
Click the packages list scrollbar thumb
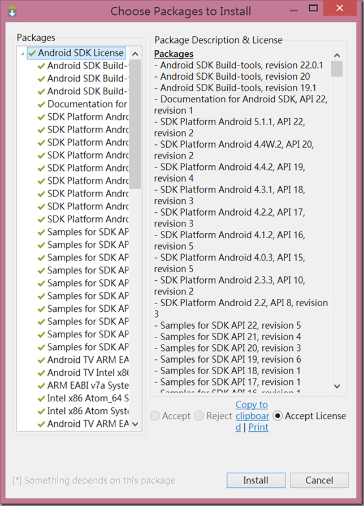135,125
